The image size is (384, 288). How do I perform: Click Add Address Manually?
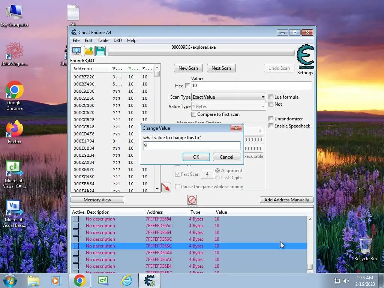(286, 200)
